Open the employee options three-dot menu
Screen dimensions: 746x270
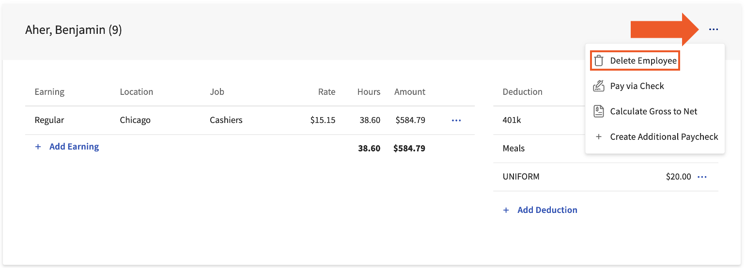point(713,30)
